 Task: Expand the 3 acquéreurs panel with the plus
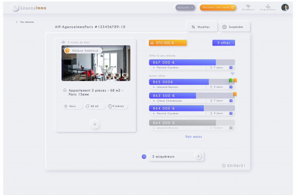click(198, 156)
